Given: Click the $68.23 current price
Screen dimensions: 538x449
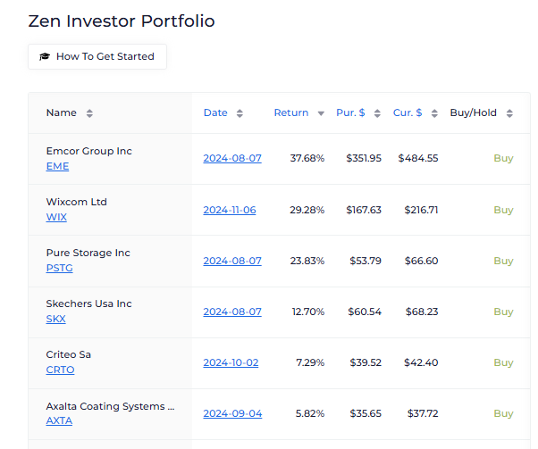Looking at the screenshot, I should (422, 312).
